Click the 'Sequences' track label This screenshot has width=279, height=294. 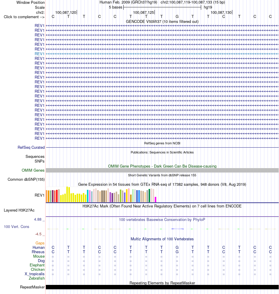click(x=35, y=156)
